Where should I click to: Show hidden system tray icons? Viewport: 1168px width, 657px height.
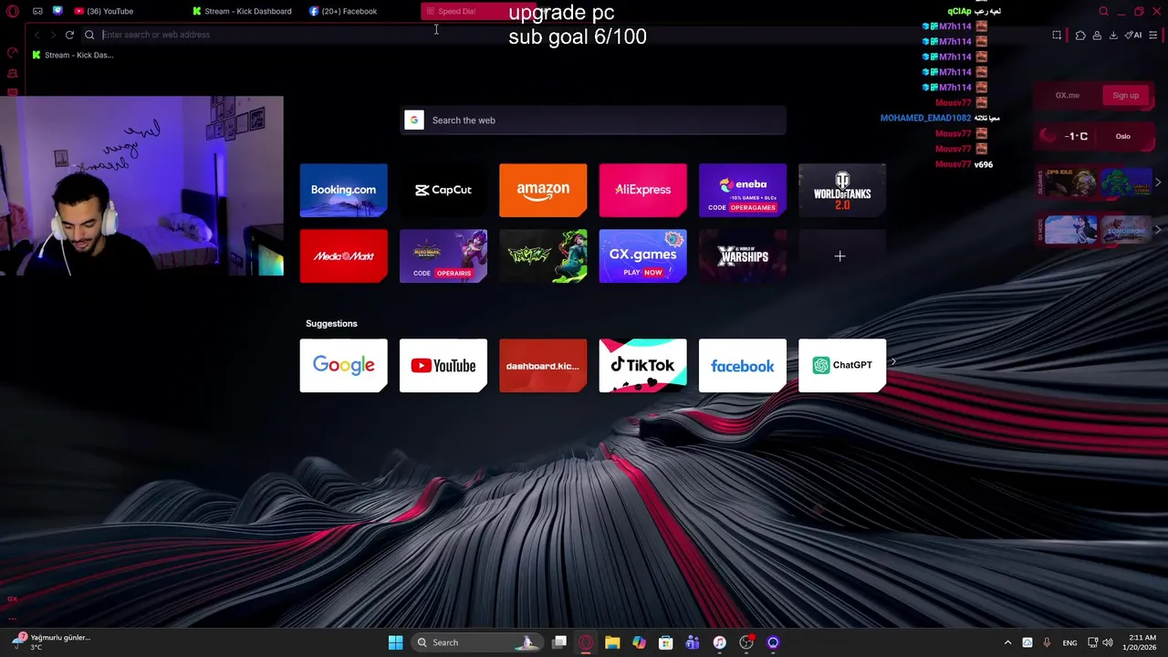coord(1007,642)
